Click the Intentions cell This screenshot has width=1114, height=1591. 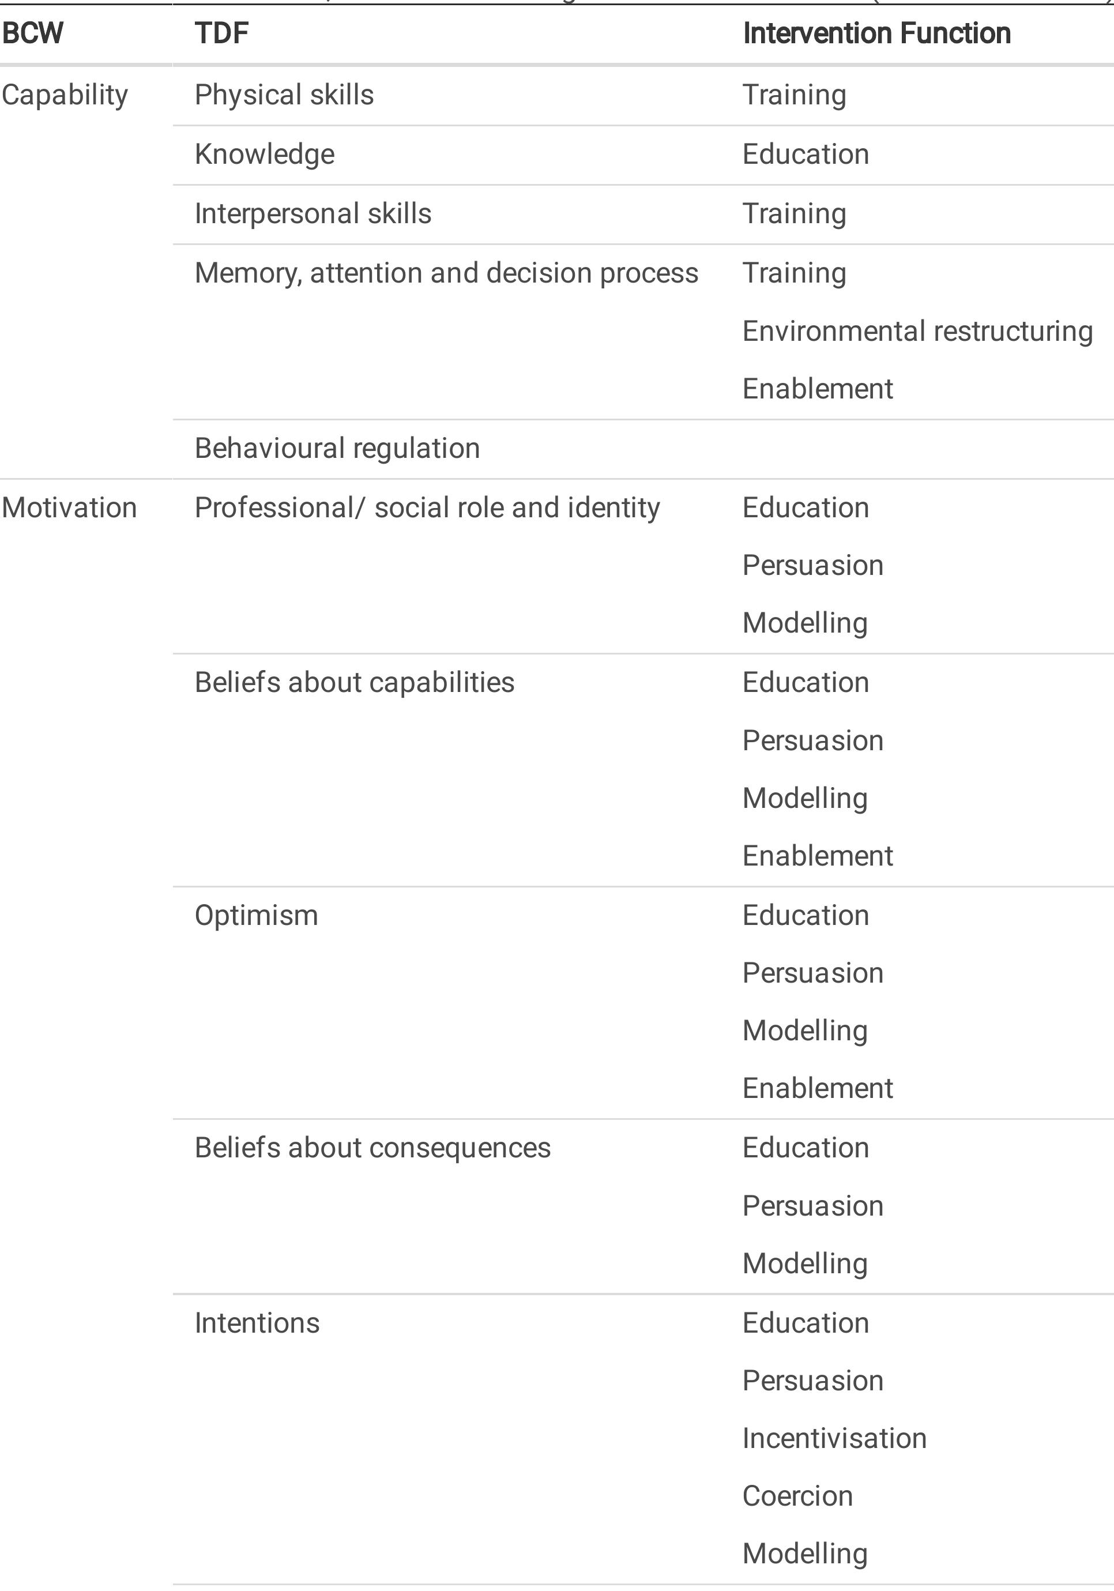click(257, 1323)
